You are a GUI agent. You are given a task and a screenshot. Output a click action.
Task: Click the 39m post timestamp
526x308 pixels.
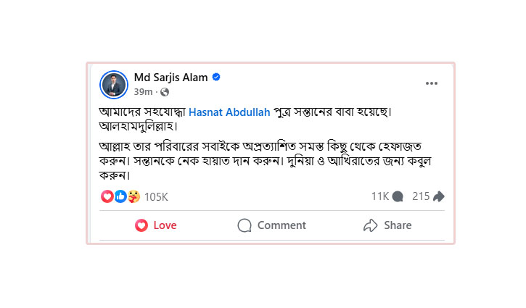pyautogui.click(x=143, y=92)
